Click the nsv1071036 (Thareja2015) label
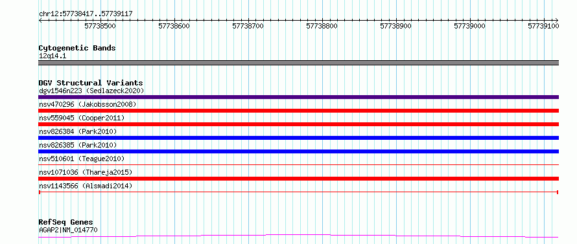The image size is (577, 244). (x=86, y=172)
